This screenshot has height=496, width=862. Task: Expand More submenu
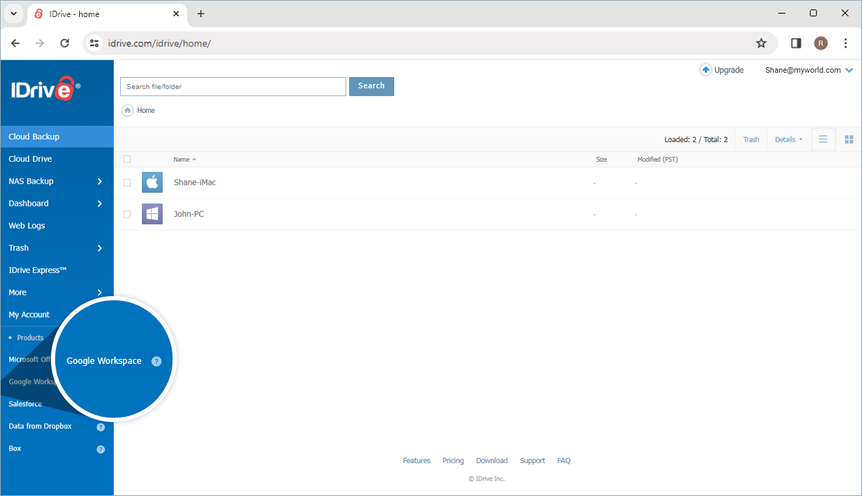click(x=100, y=293)
